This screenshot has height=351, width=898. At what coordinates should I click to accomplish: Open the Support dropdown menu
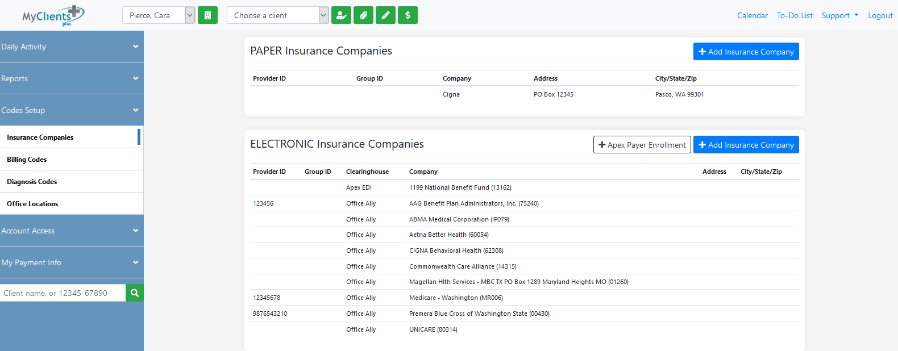click(839, 15)
